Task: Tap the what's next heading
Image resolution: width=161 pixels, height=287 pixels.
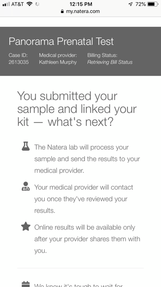Action: (x=77, y=109)
